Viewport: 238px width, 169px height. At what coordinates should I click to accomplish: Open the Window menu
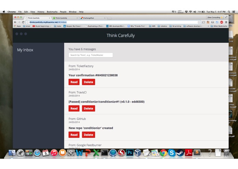[73, 12]
